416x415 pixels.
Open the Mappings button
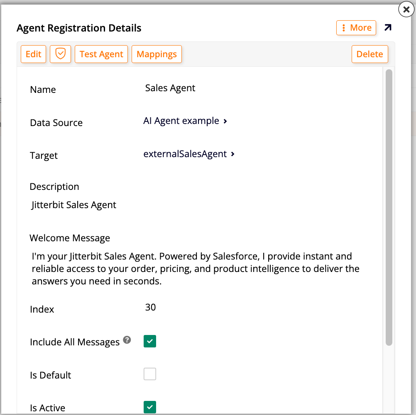tap(157, 54)
